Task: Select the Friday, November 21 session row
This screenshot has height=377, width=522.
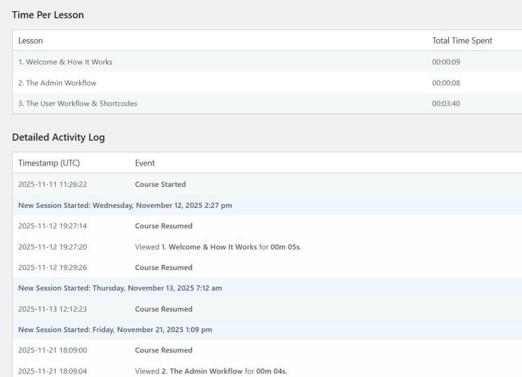Action: pos(115,330)
